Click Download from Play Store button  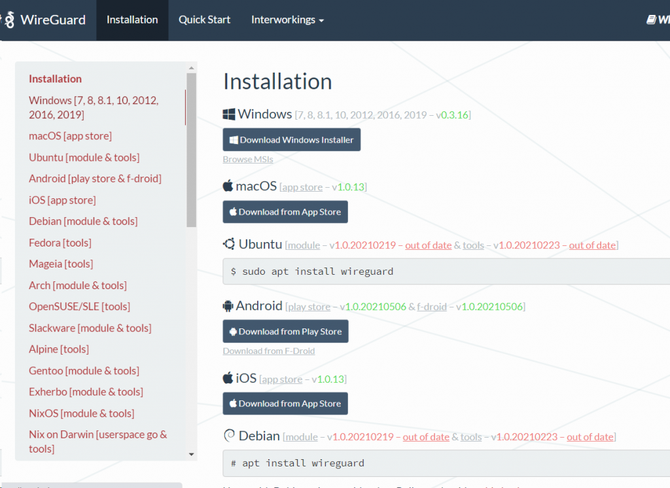click(285, 331)
